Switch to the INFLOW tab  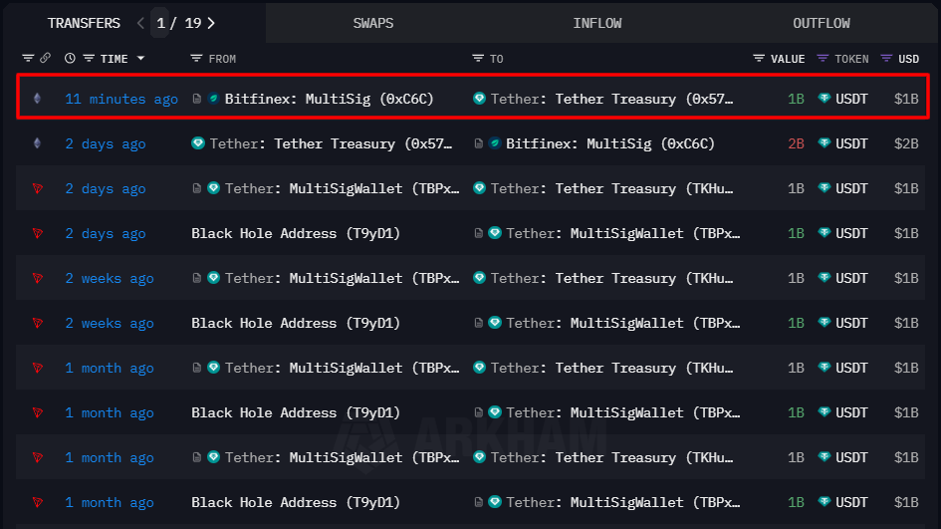click(x=597, y=23)
